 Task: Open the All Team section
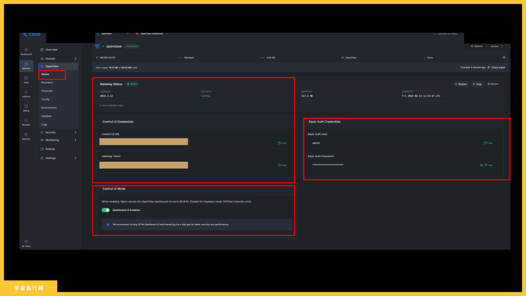(26, 243)
